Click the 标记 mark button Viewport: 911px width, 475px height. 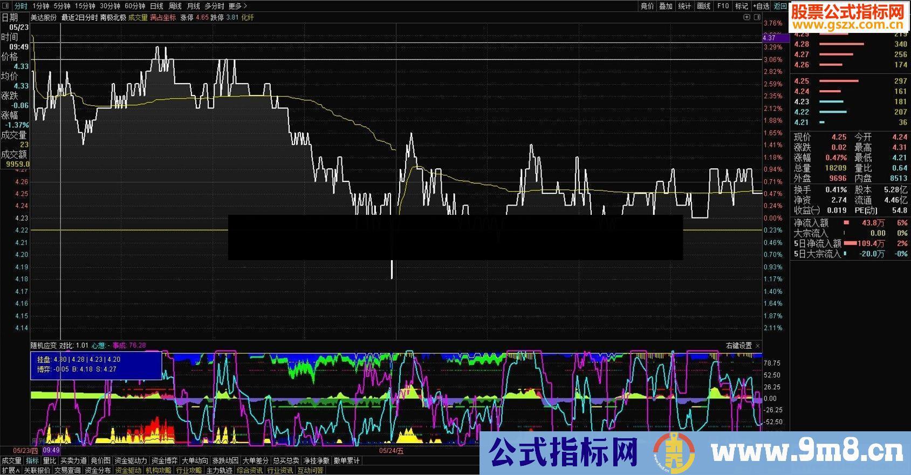(x=742, y=6)
